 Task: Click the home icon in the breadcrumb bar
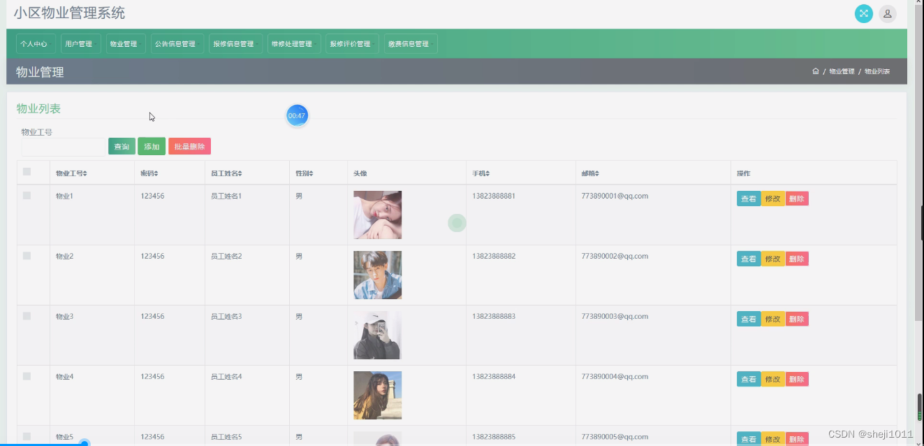point(815,71)
